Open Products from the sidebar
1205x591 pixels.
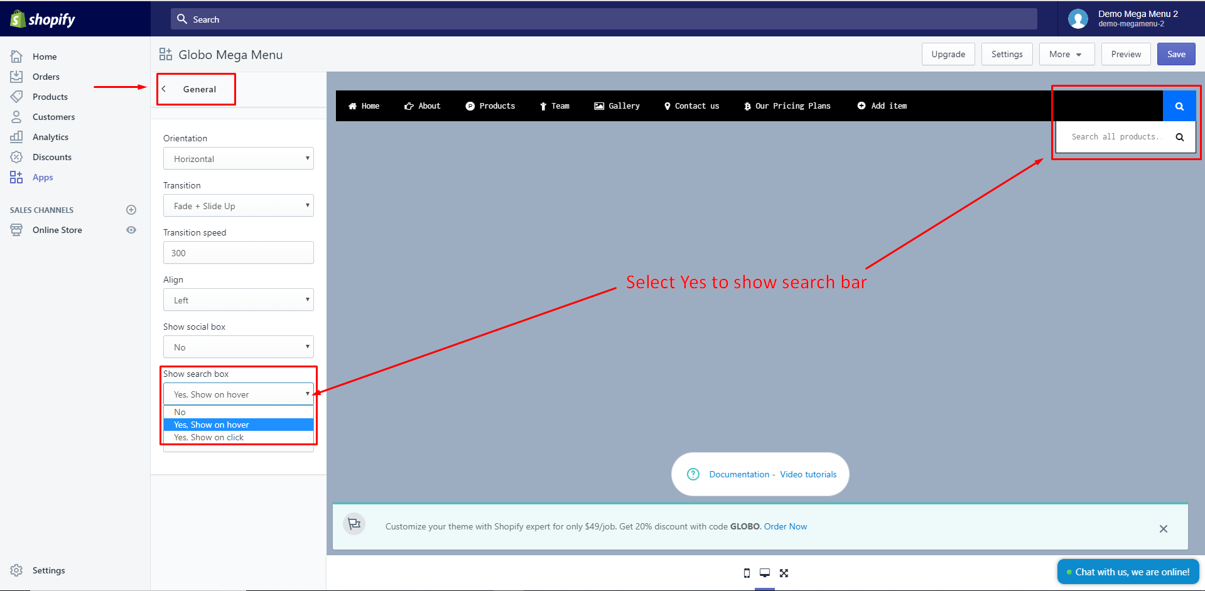pyautogui.click(x=50, y=96)
